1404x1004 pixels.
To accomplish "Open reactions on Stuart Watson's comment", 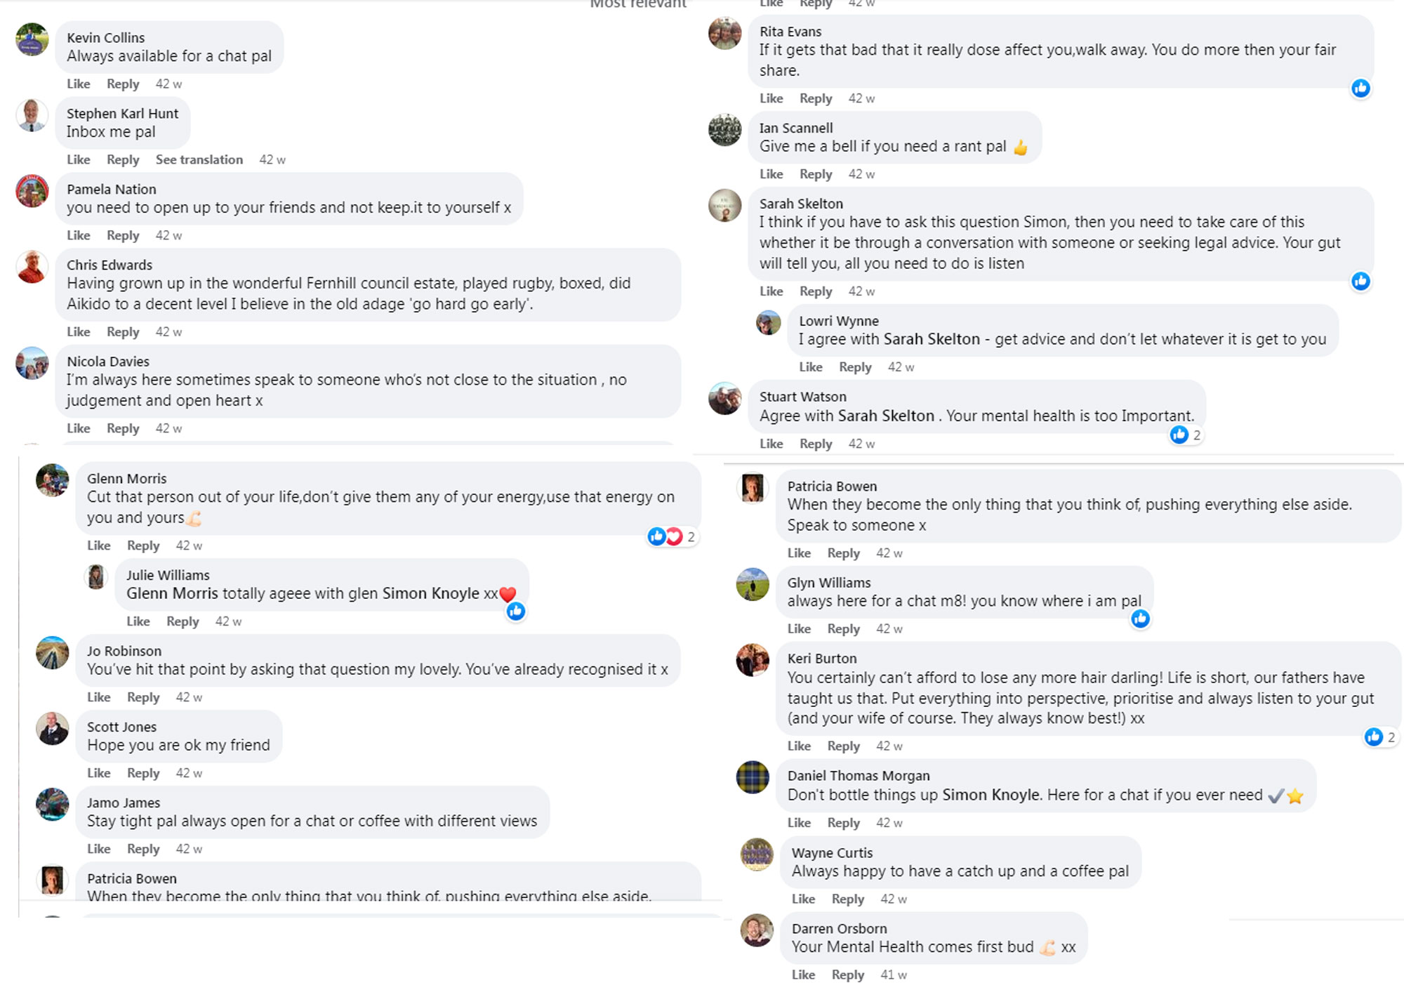I will pyautogui.click(x=1186, y=435).
